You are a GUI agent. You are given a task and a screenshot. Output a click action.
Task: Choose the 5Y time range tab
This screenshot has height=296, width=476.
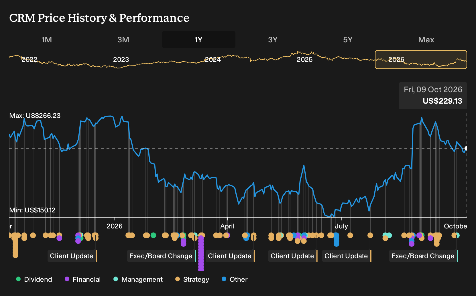(348, 40)
